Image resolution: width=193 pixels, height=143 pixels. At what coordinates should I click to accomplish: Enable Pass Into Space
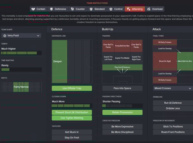point(122,88)
